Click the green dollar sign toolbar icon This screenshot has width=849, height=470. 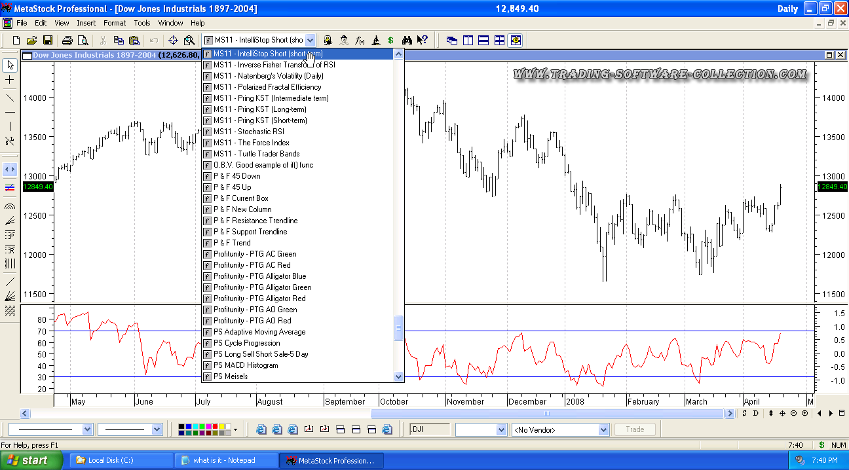(x=391, y=41)
